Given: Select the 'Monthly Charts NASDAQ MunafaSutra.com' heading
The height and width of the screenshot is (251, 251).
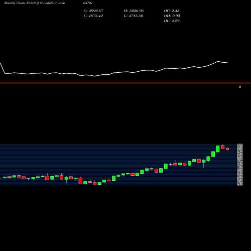Looking at the screenshot, I should click(x=34, y=3).
